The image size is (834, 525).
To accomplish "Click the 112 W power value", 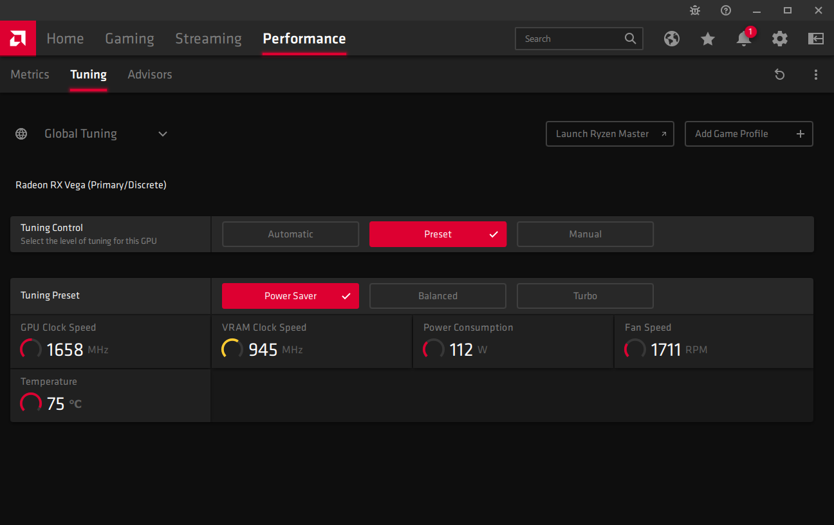I will [468, 349].
